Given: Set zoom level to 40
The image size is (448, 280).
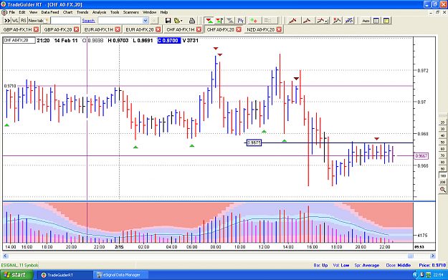Looking at the screenshot, I should [x=442, y=135].
